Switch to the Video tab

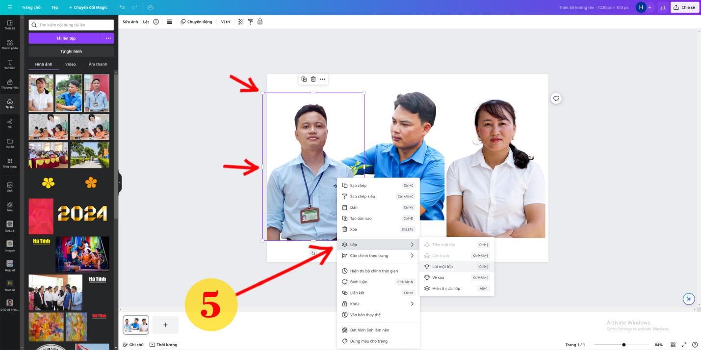pyautogui.click(x=71, y=64)
